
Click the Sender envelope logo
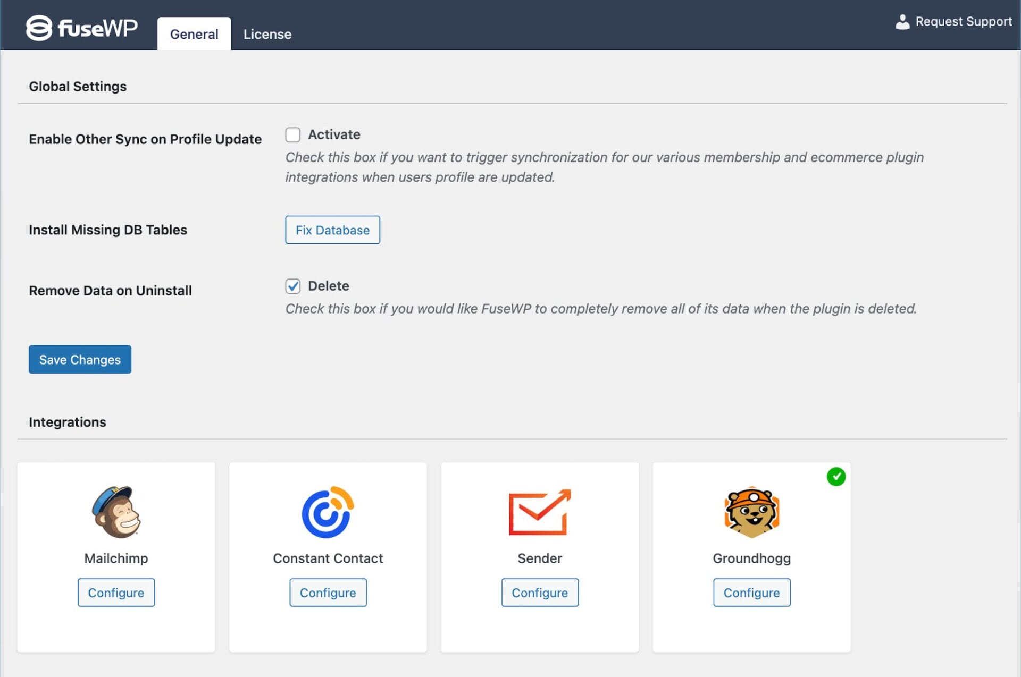540,512
